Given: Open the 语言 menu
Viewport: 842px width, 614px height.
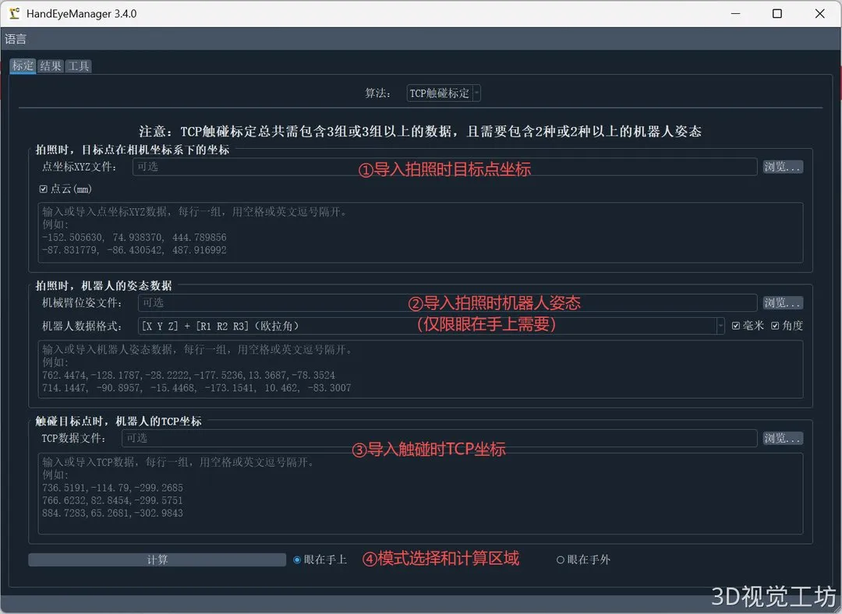Looking at the screenshot, I should [16, 39].
